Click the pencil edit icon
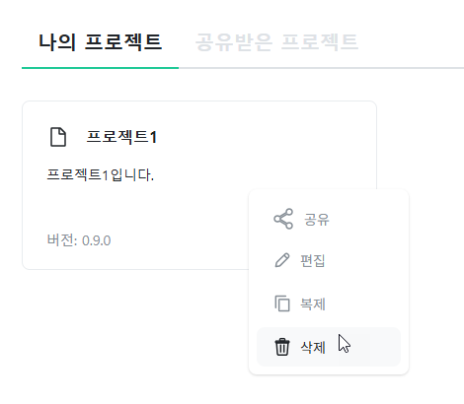 point(282,260)
